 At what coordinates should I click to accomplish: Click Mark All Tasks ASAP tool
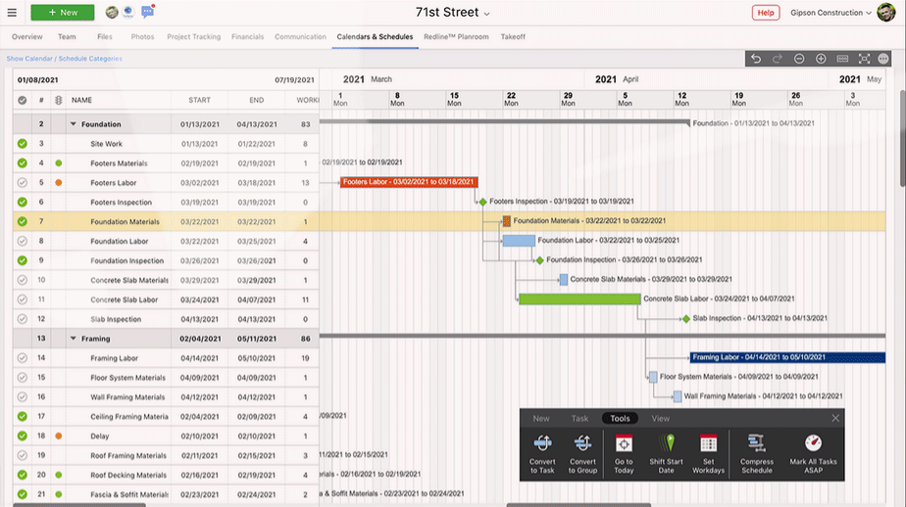[813, 454]
